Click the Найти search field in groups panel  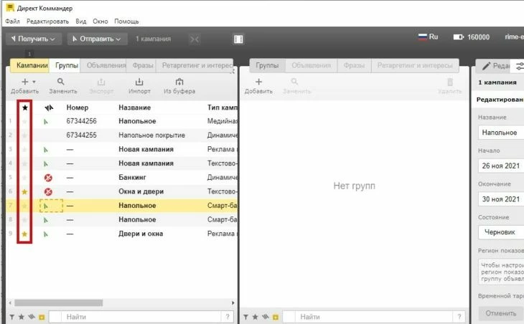(373, 317)
